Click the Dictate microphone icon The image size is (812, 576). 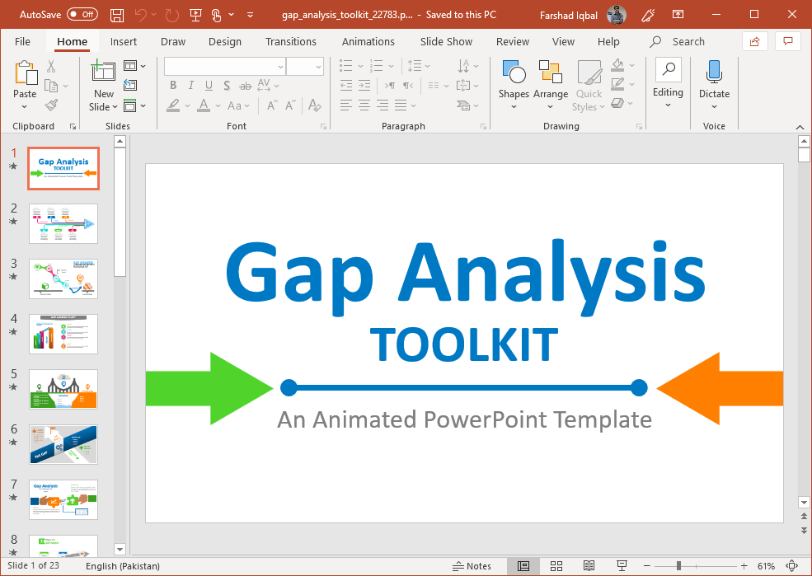(x=714, y=72)
